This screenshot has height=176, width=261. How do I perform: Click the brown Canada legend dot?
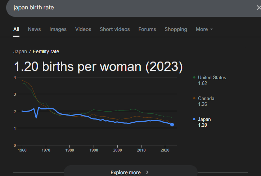194,98
